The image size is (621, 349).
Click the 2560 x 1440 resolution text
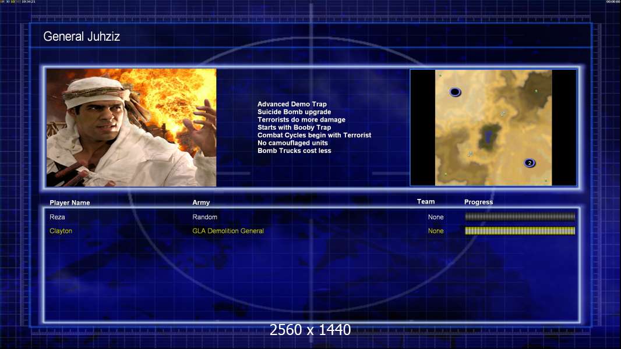[x=310, y=330]
